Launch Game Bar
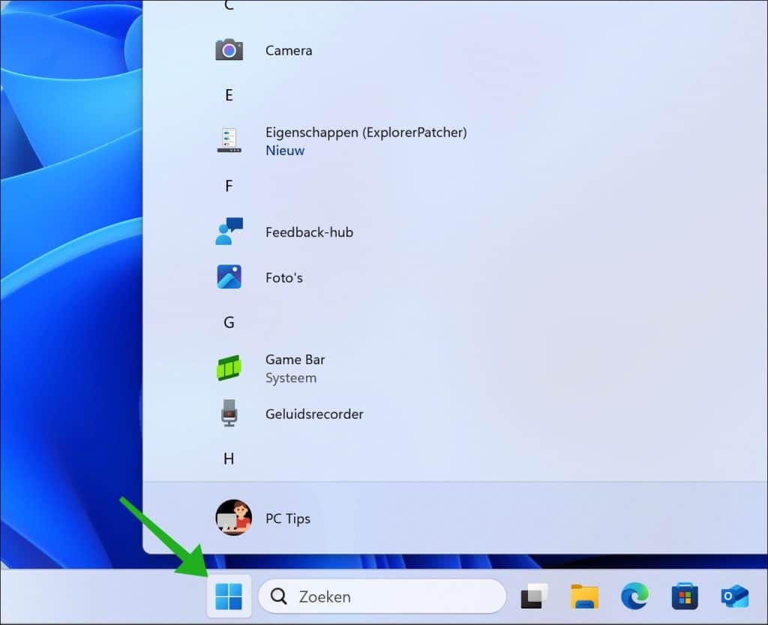 (x=295, y=368)
